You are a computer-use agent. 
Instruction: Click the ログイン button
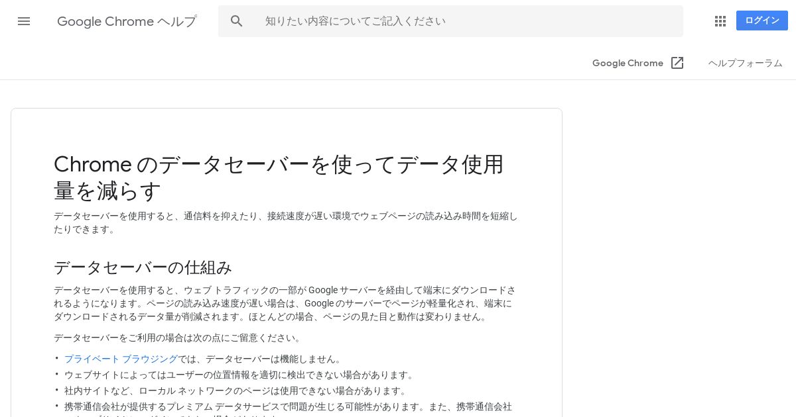tap(762, 21)
